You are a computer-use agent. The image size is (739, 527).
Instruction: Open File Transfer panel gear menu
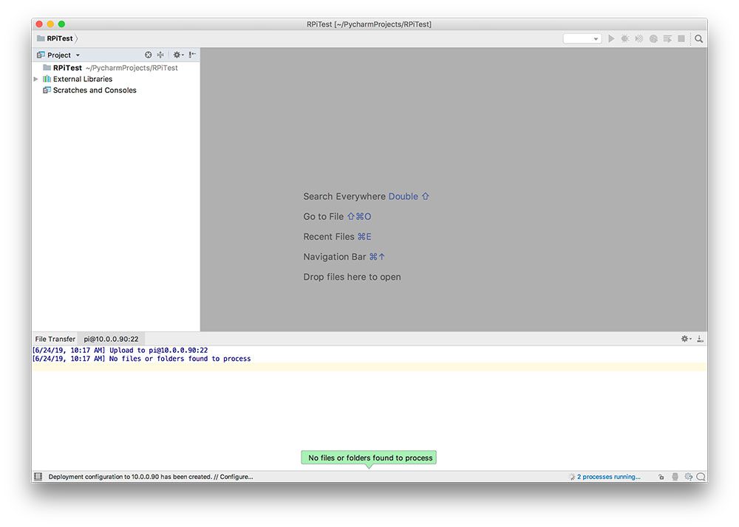[x=686, y=339]
